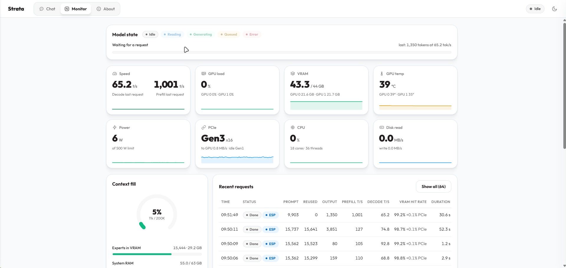This screenshot has height=268, width=566.
Task: Click the Experts in VRAM progress bar
Action: click(x=157, y=254)
